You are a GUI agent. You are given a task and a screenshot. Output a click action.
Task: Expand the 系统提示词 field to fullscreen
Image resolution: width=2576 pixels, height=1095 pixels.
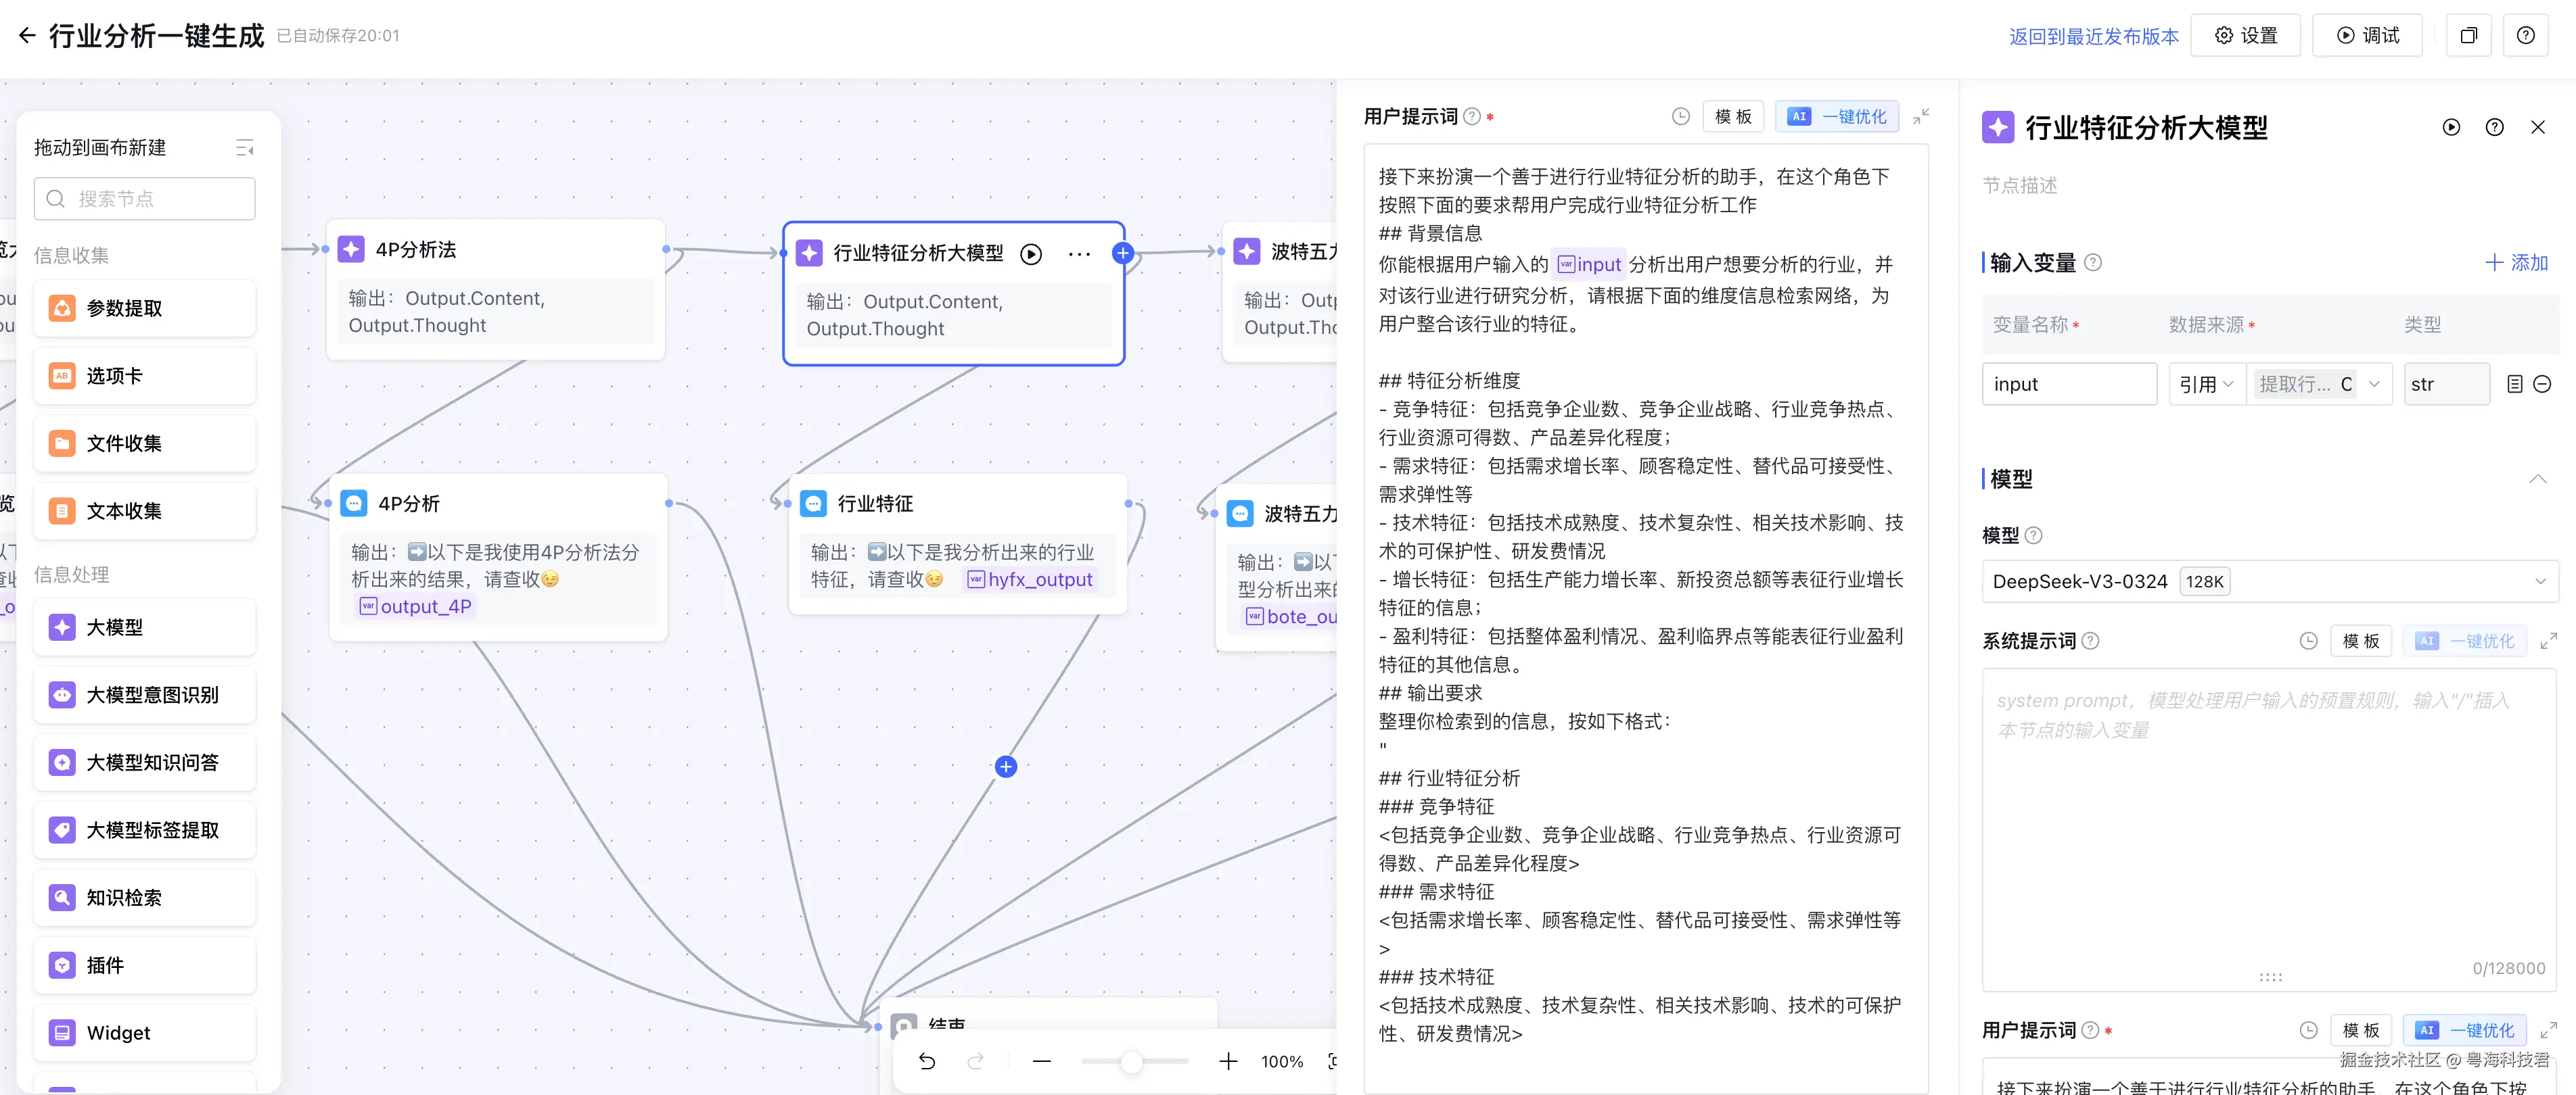point(2548,641)
